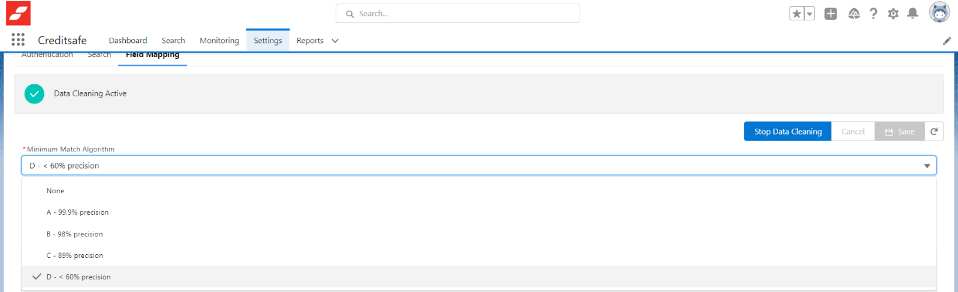Choose A - 99.9% precision option
Viewport: 958px width, 292px height.
pos(77,212)
